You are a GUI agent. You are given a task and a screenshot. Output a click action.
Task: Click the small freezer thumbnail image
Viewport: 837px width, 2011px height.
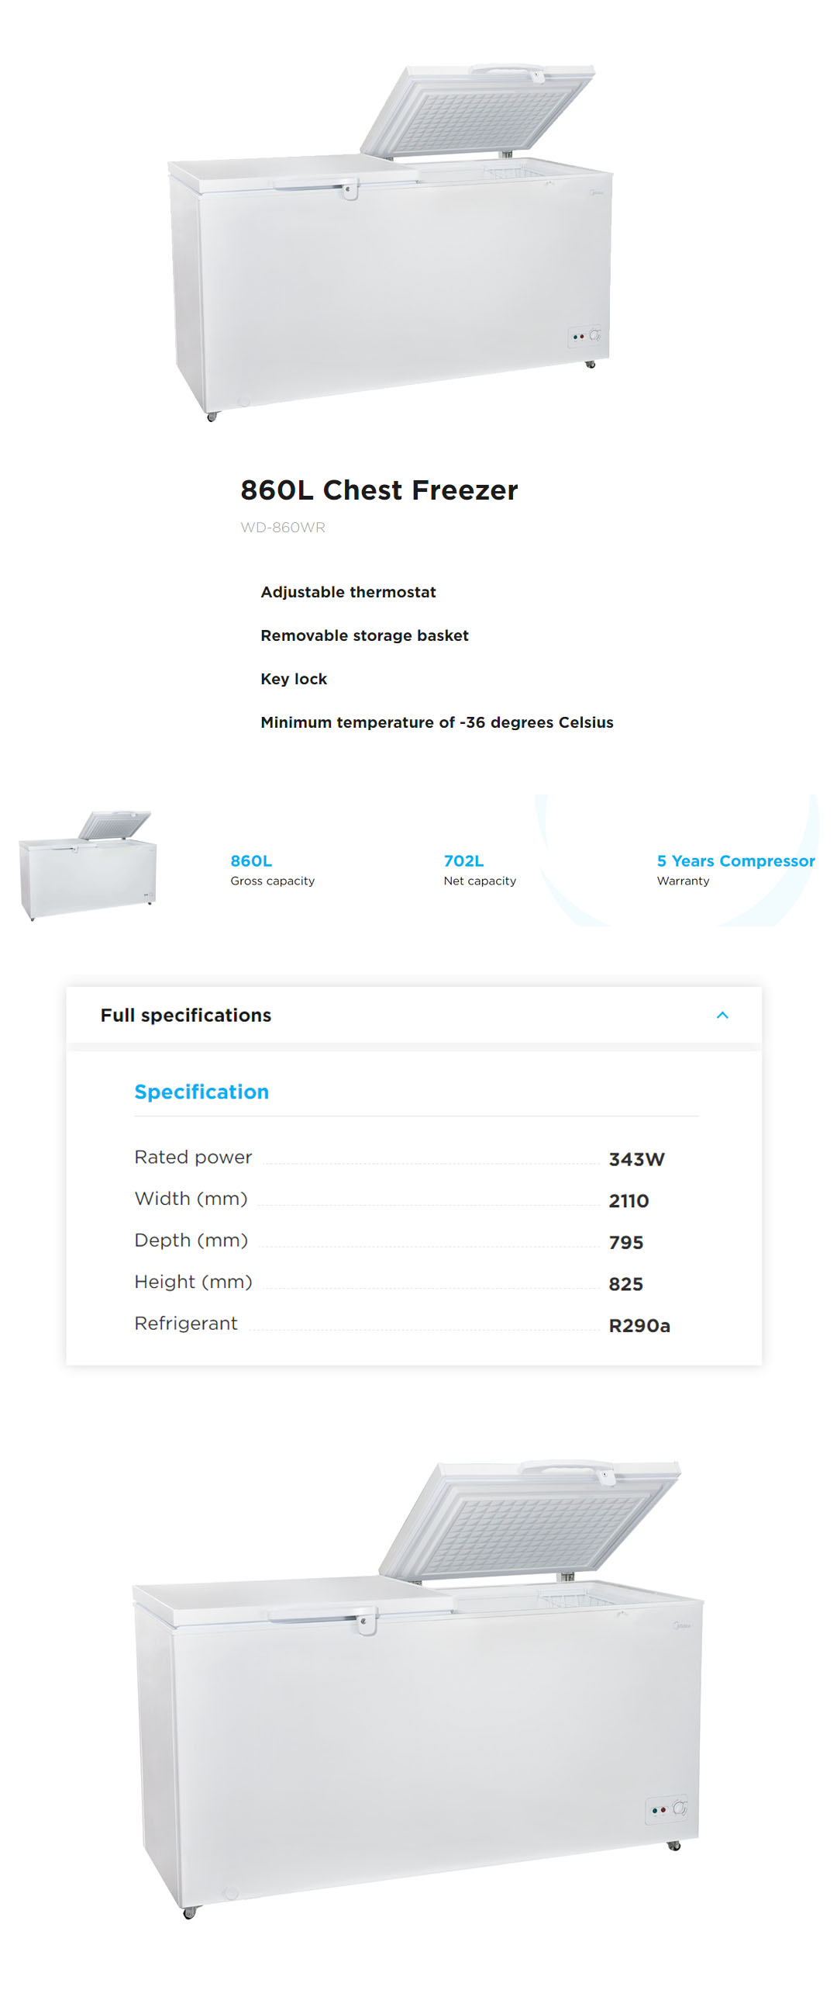[x=88, y=864]
